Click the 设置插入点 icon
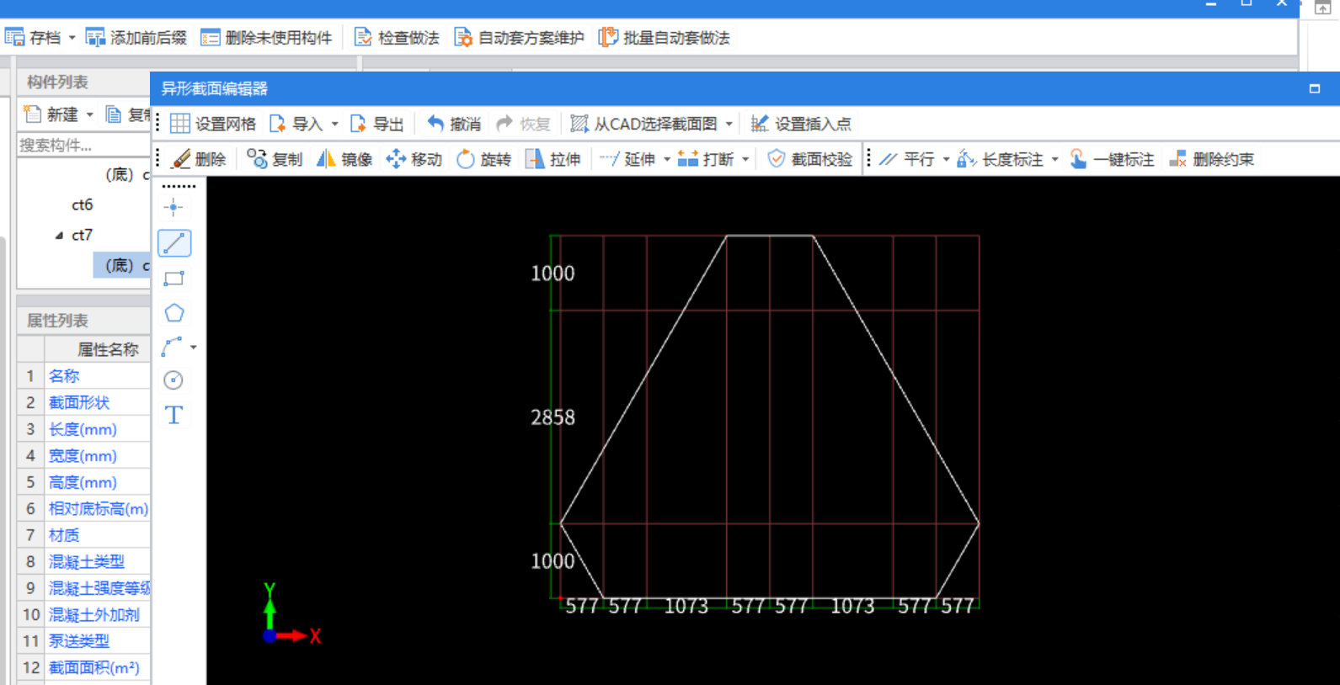 [760, 124]
